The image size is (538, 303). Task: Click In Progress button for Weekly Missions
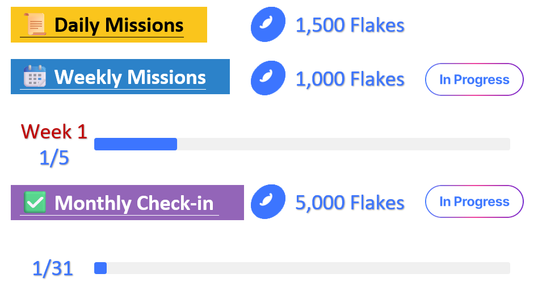pos(474,79)
